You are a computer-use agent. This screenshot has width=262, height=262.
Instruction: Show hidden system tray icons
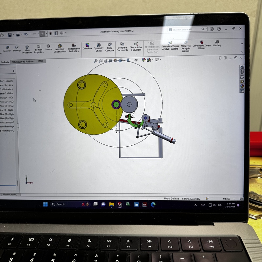coord(196,205)
